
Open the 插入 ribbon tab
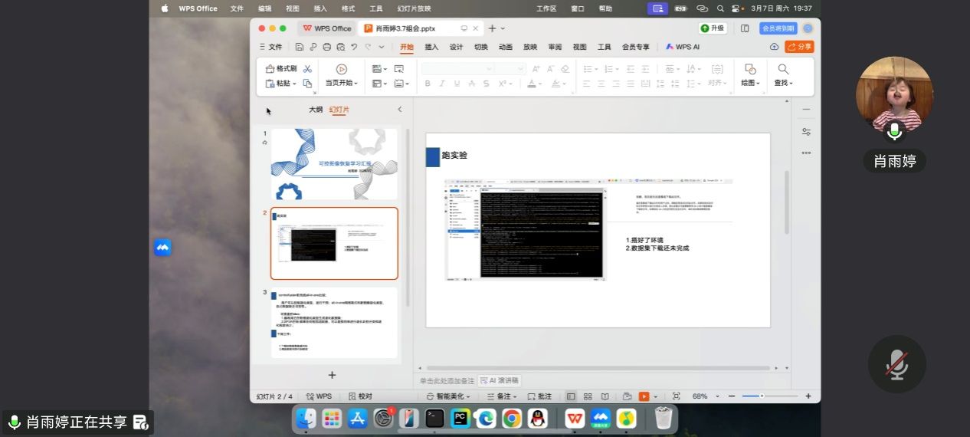(431, 47)
